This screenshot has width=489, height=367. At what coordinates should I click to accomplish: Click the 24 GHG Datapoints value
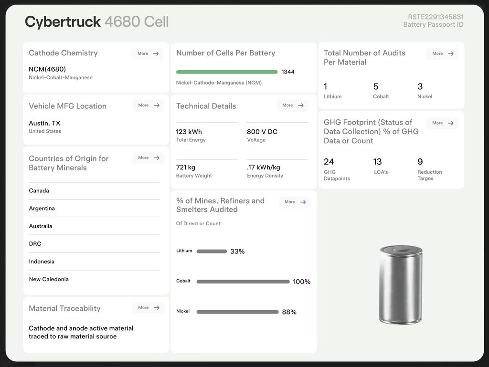pos(329,162)
